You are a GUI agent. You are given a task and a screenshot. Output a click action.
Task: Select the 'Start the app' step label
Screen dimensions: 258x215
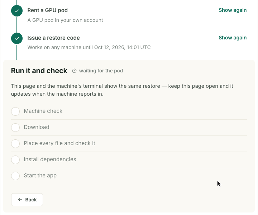tap(40, 176)
